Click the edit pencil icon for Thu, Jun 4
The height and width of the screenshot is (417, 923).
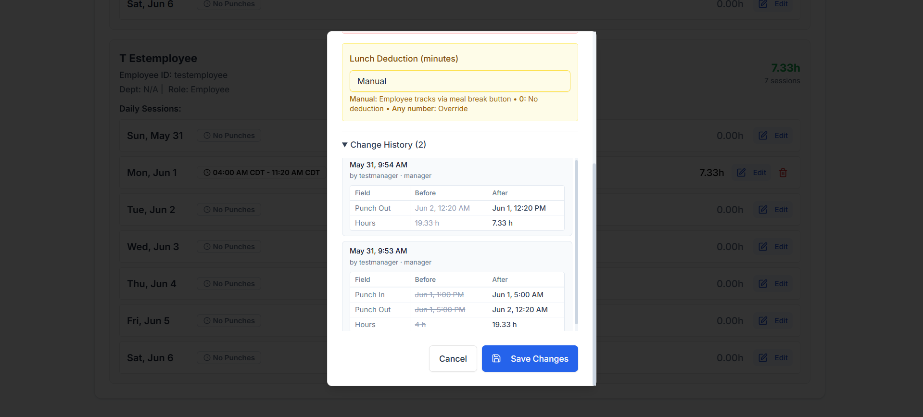click(x=763, y=284)
